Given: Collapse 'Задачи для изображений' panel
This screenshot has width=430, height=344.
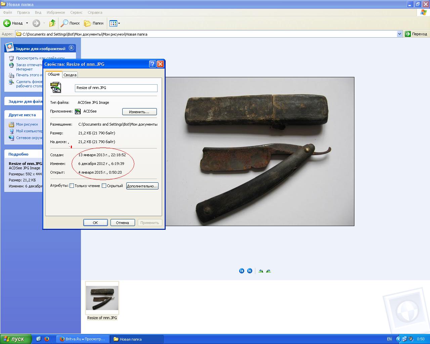Looking at the screenshot, I should click(71, 48).
